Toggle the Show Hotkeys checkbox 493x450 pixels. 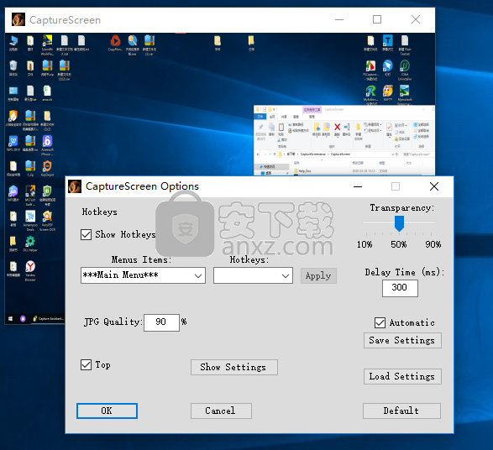pyautogui.click(x=86, y=235)
